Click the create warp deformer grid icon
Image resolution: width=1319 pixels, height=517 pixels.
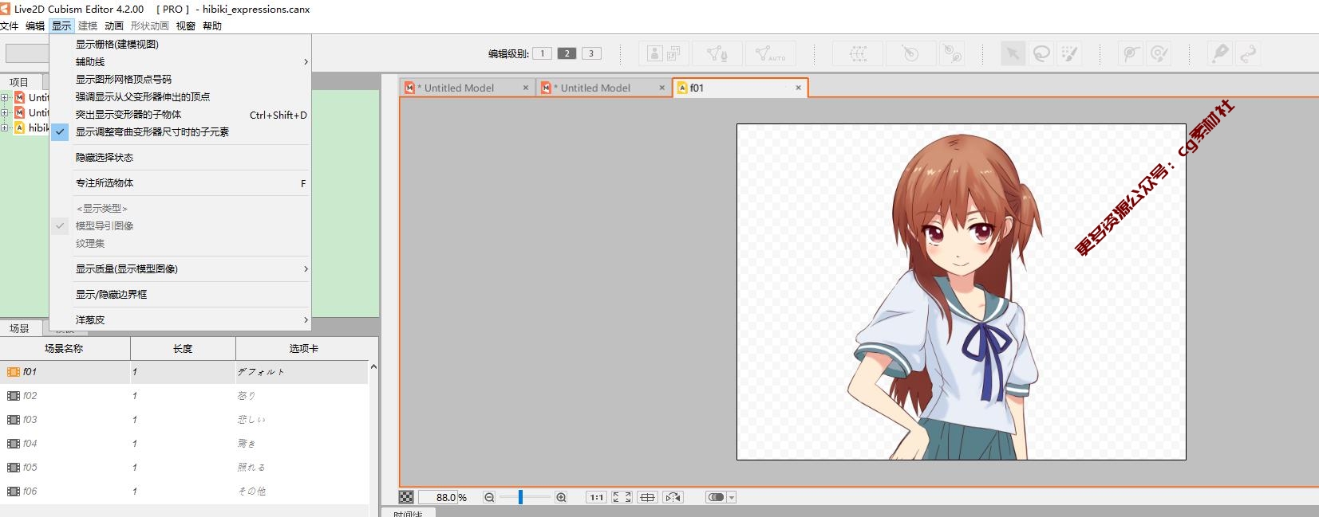click(x=858, y=53)
